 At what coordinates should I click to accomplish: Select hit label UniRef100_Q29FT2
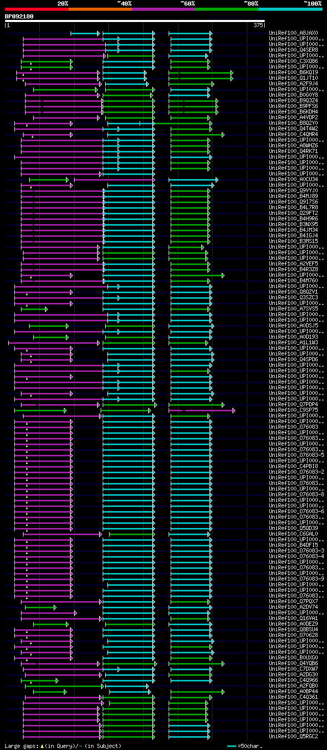click(x=294, y=213)
